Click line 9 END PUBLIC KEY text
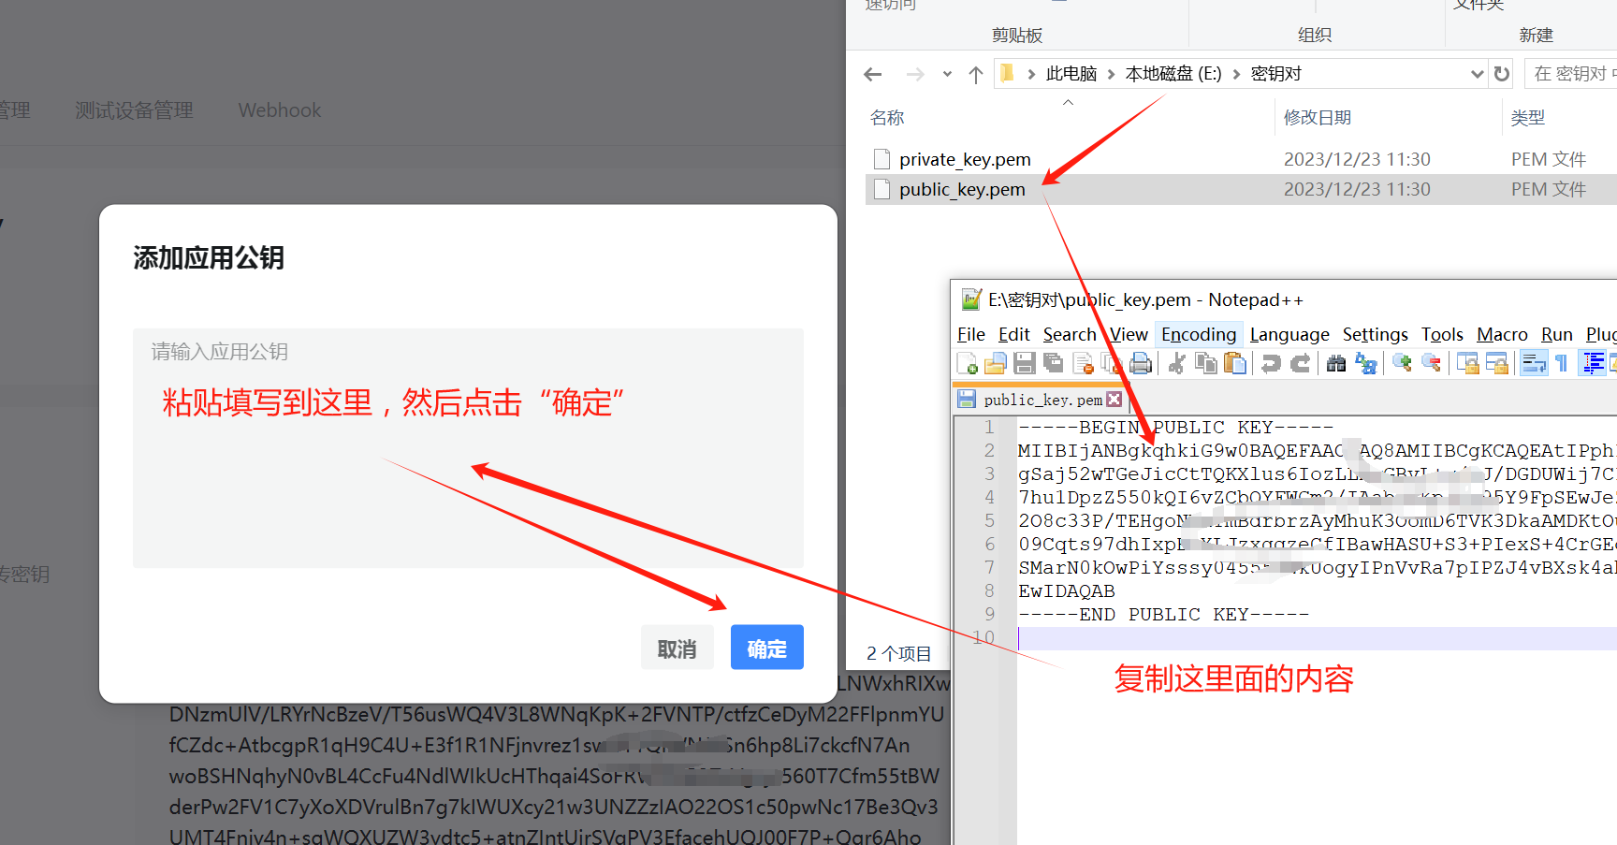This screenshot has height=845, width=1617. tap(1163, 615)
